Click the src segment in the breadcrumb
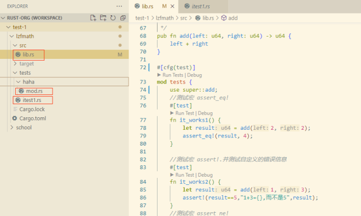The height and width of the screenshot is (216, 361). tap(183, 18)
